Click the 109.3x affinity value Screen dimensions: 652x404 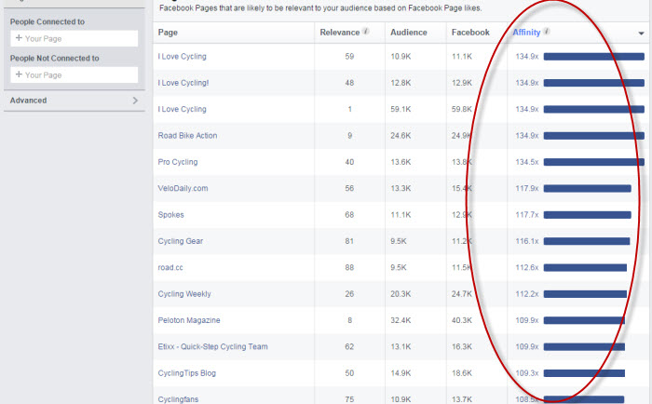point(527,373)
